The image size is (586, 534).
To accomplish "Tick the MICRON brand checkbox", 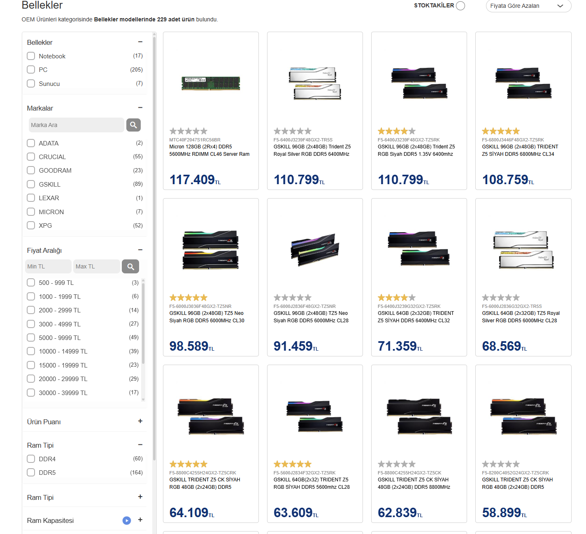I will coord(31,212).
